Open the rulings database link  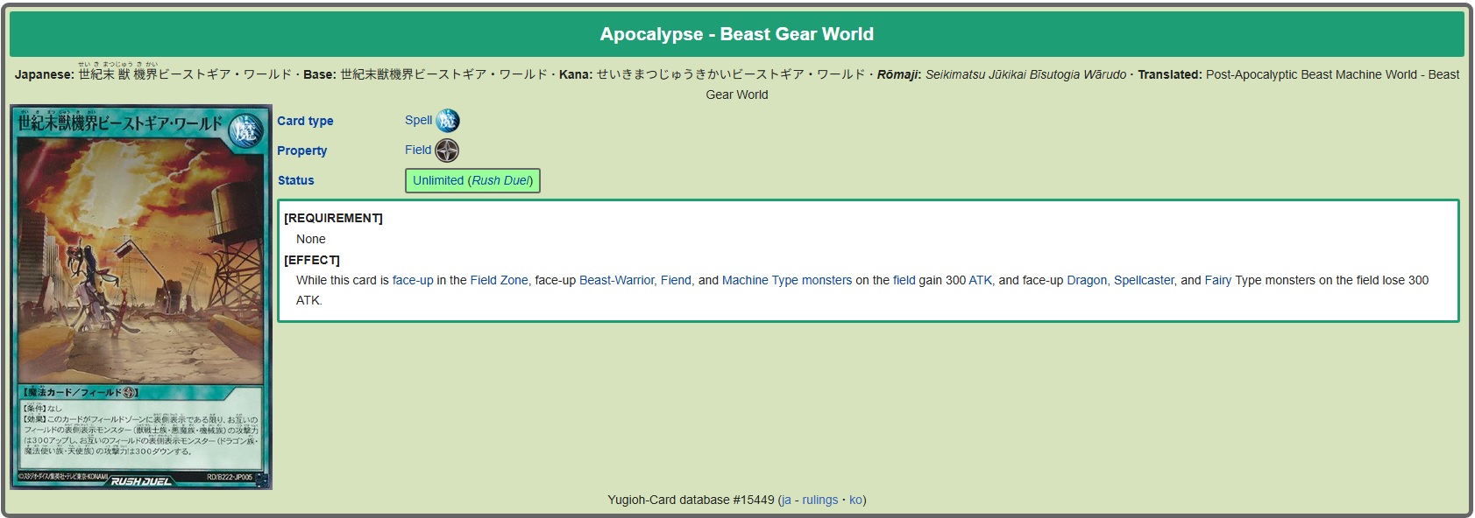(x=819, y=500)
